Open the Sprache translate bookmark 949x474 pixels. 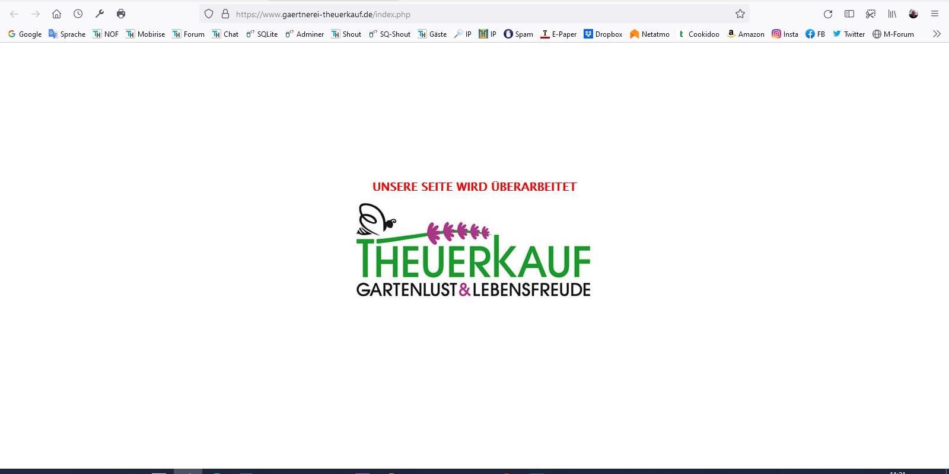tap(67, 34)
